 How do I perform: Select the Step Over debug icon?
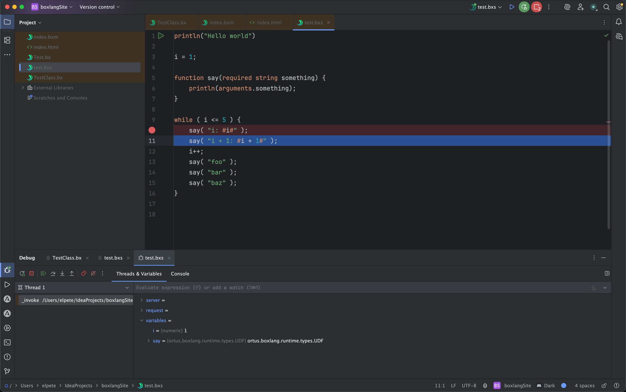(x=53, y=273)
